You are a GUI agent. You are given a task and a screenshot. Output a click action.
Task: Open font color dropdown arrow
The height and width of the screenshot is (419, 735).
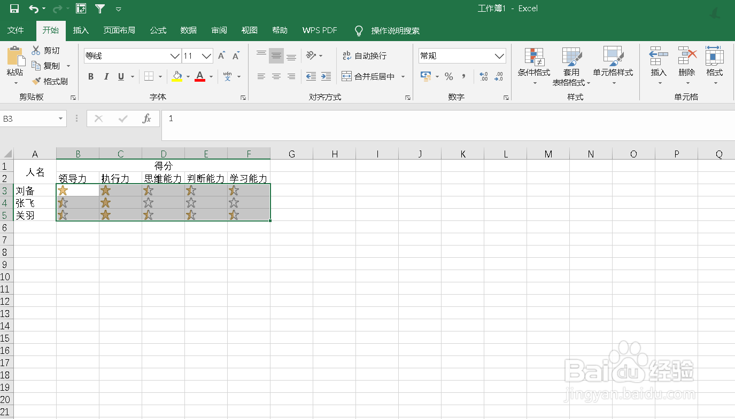tap(211, 76)
